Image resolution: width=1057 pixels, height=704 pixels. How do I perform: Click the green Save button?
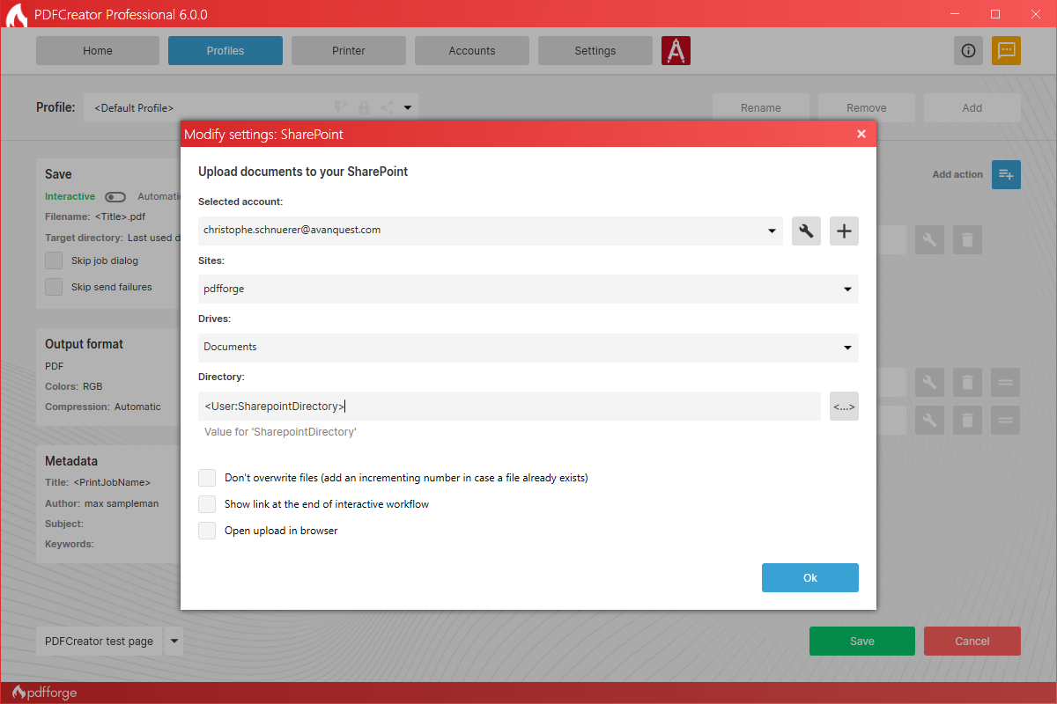(x=862, y=642)
